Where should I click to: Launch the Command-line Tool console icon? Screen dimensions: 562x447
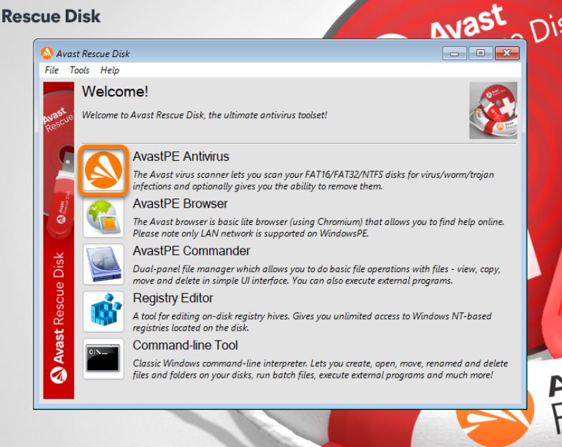click(x=104, y=359)
